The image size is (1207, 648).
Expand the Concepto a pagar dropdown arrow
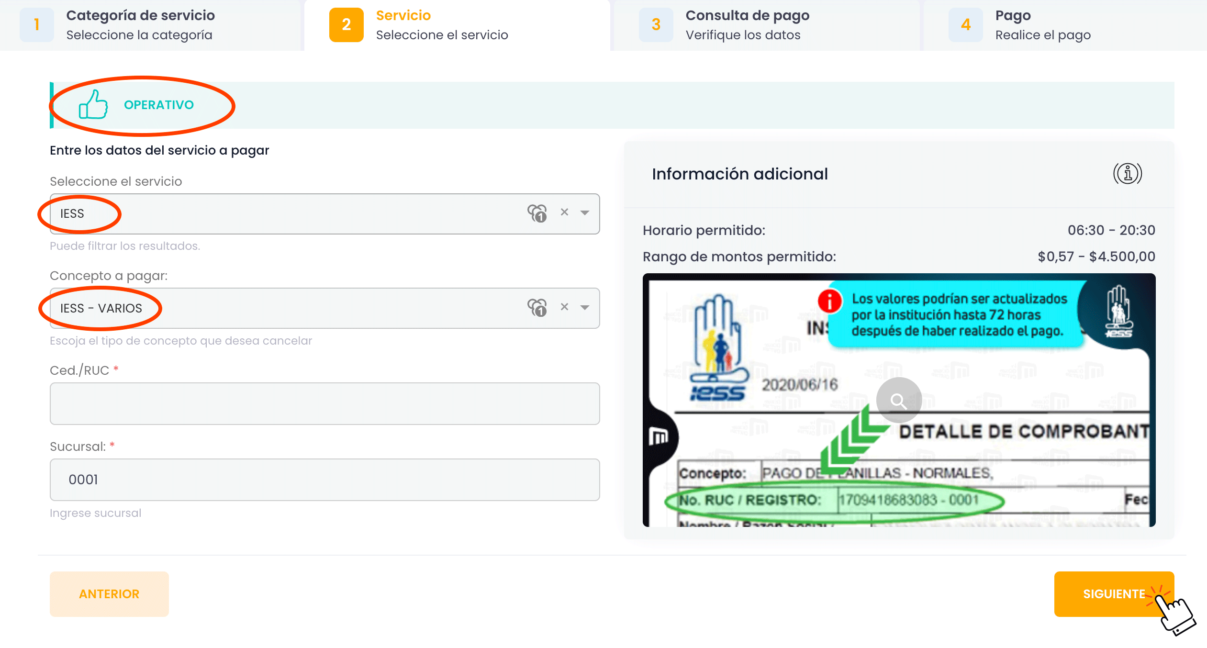pyautogui.click(x=585, y=308)
